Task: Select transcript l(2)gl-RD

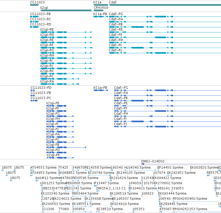Action: point(47,35)
